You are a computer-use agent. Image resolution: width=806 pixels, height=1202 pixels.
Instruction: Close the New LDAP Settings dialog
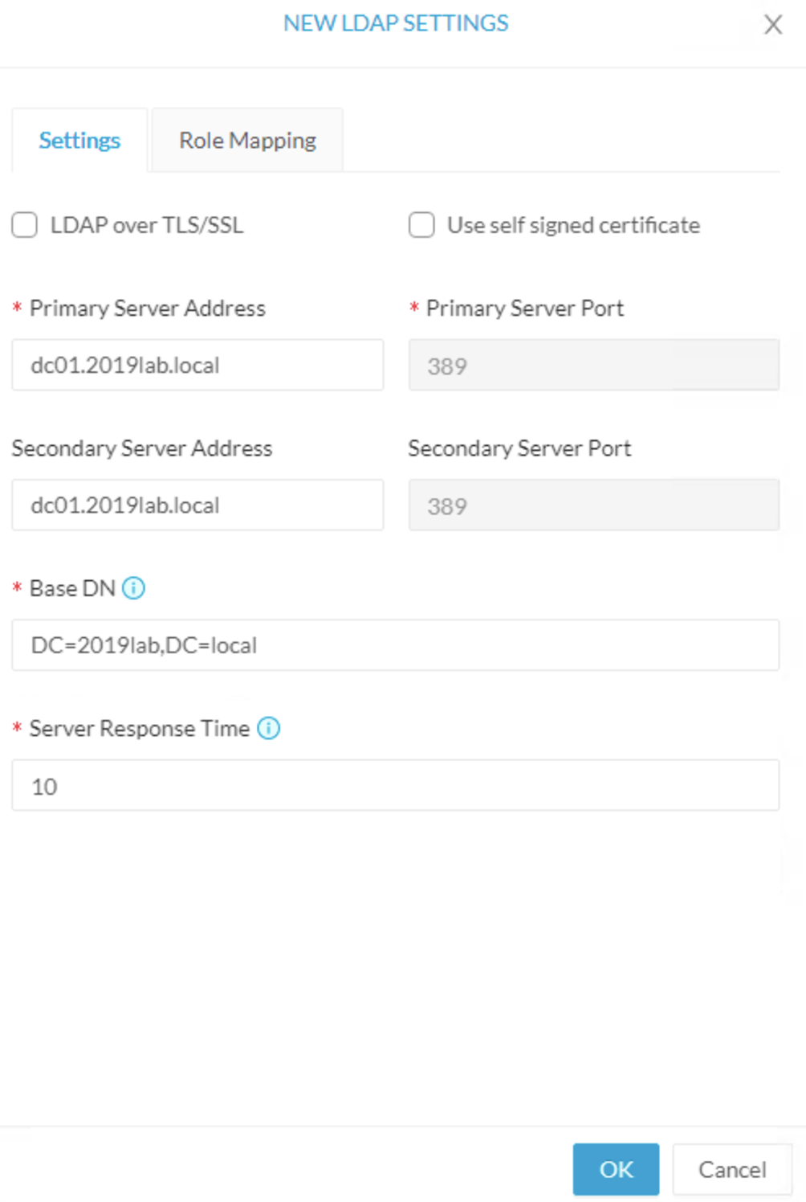pos(773,24)
